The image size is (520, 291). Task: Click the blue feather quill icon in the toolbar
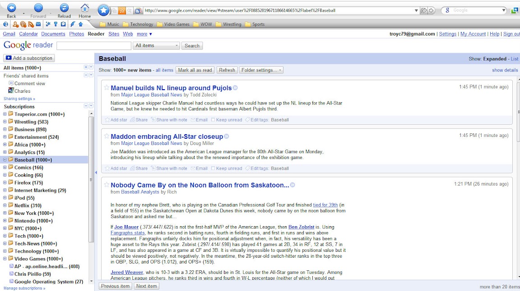click(73, 24)
